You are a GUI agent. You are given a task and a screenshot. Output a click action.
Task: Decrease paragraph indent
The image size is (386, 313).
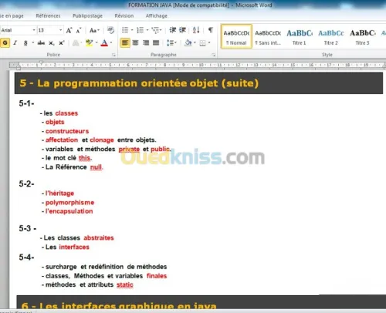click(172, 30)
